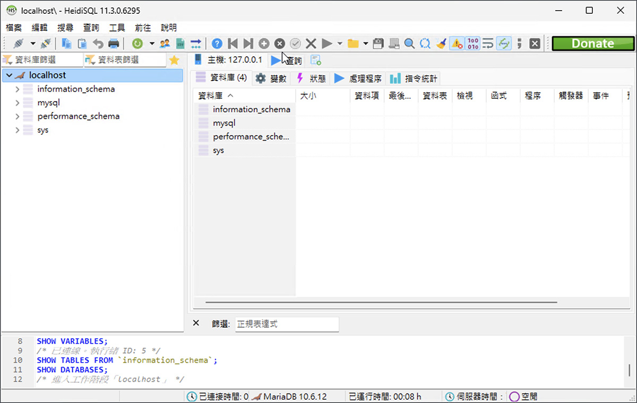Open the 檔案 menu

point(14,28)
